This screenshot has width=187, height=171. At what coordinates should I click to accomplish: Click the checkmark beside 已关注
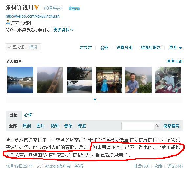click(x=9, y=47)
